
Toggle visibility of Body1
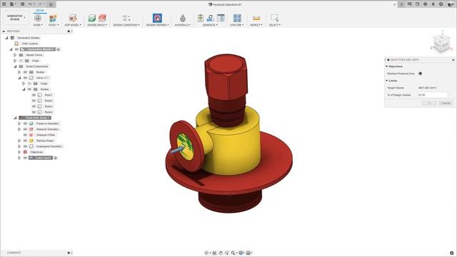[34, 95]
